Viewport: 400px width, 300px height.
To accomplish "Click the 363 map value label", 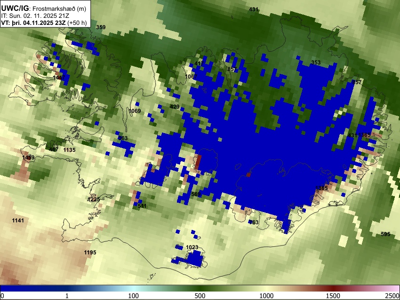I will pyautogui.click(x=123, y=138).
